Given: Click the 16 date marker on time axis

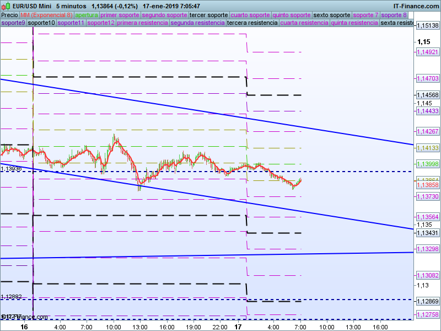Looking at the screenshot, I should (x=24, y=327).
